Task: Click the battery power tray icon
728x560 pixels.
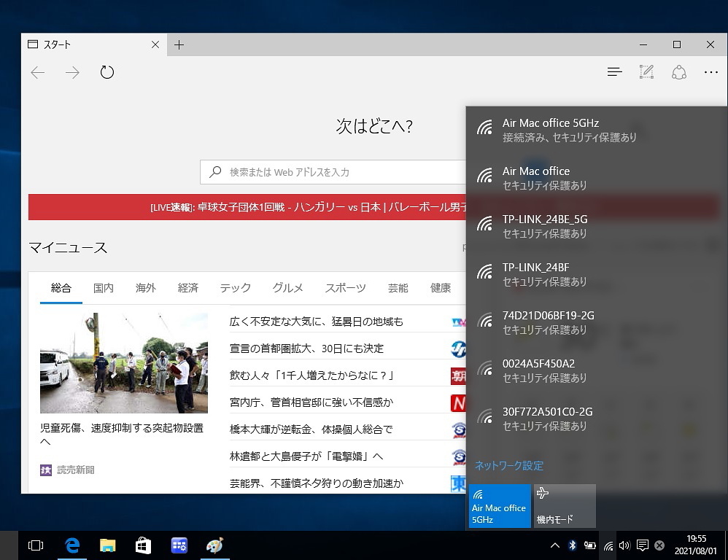Action: (590, 545)
